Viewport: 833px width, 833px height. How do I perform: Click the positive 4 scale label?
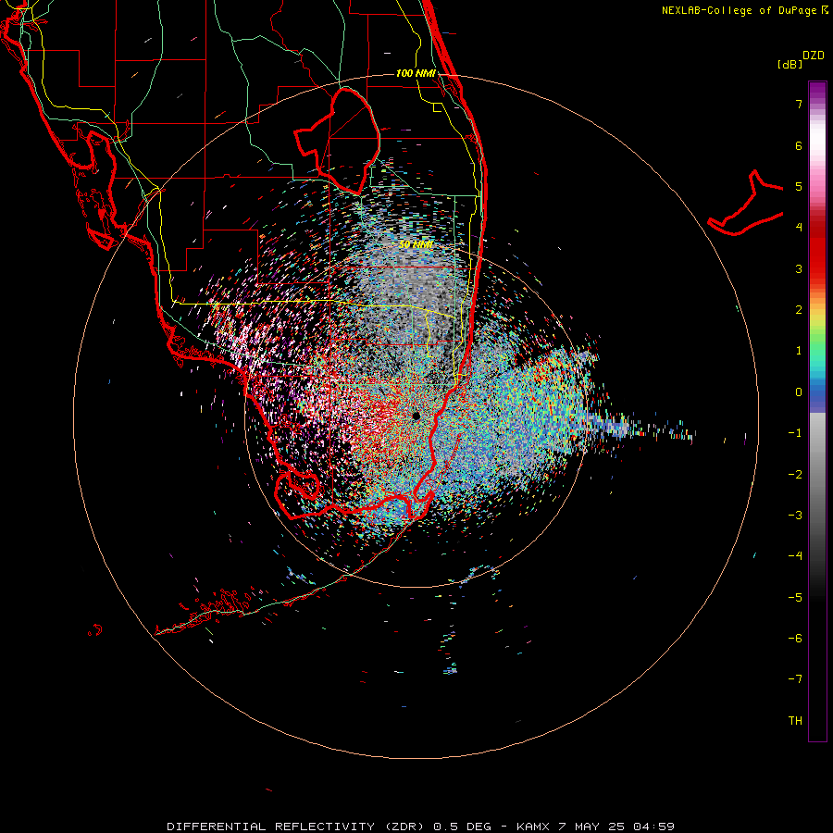(x=799, y=228)
